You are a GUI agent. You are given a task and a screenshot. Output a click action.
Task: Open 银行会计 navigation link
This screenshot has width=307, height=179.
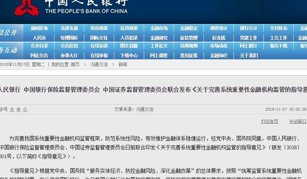249,28
